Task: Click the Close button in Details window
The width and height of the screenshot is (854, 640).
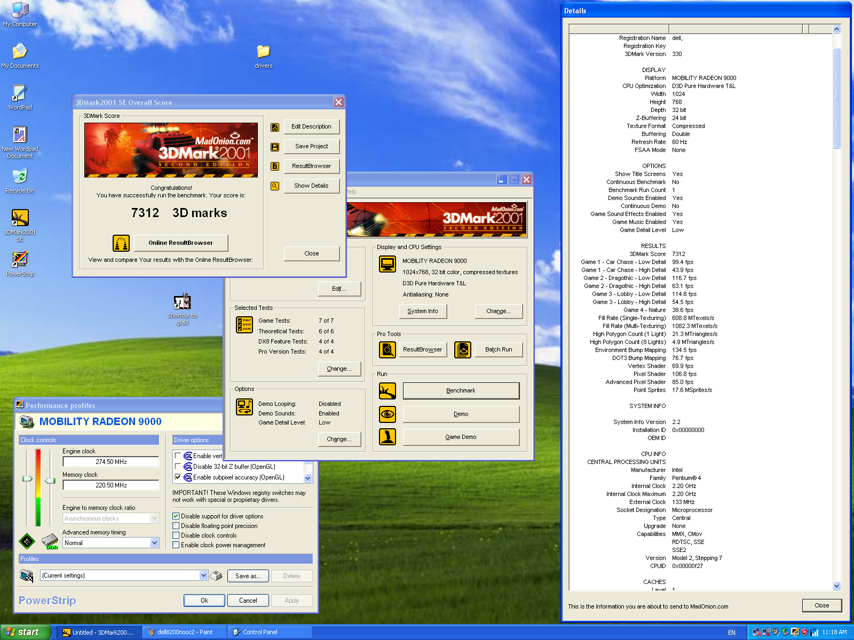Action: [822, 605]
